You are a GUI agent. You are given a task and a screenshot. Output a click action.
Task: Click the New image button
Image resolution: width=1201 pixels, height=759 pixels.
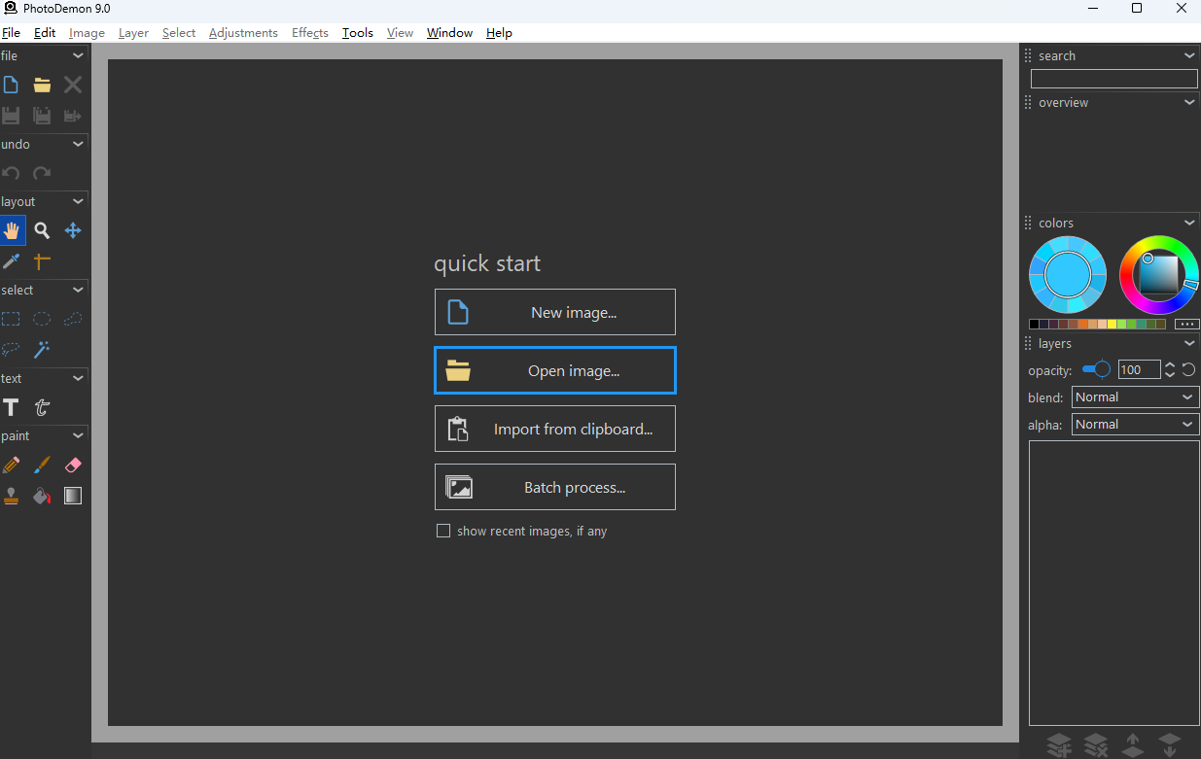click(x=554, y=312)
